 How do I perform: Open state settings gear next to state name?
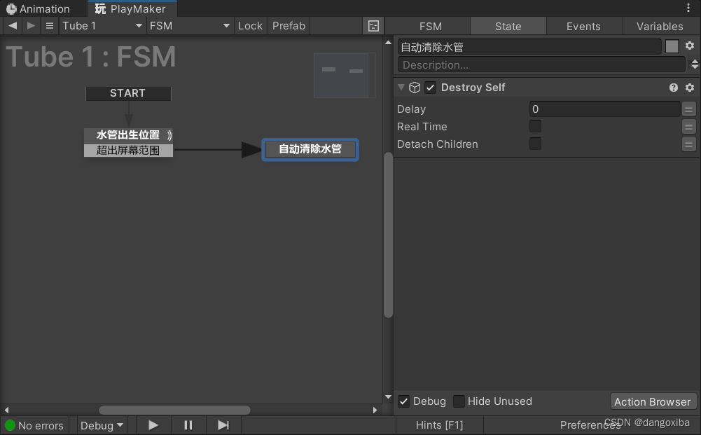690,46
